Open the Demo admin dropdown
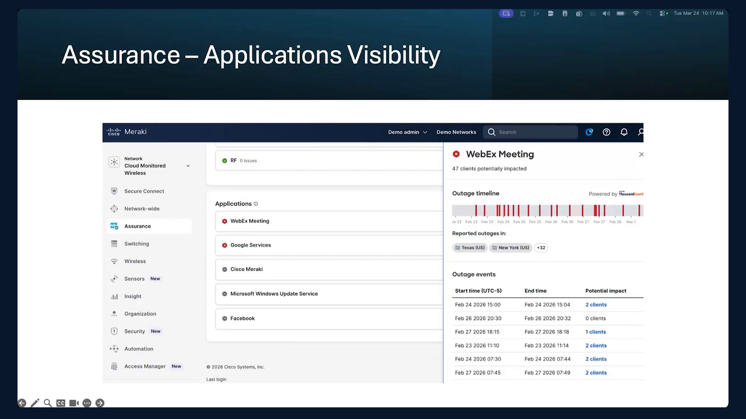Viewport: 746px width, 419px height. pyautogui.click(x=408, y=132)
